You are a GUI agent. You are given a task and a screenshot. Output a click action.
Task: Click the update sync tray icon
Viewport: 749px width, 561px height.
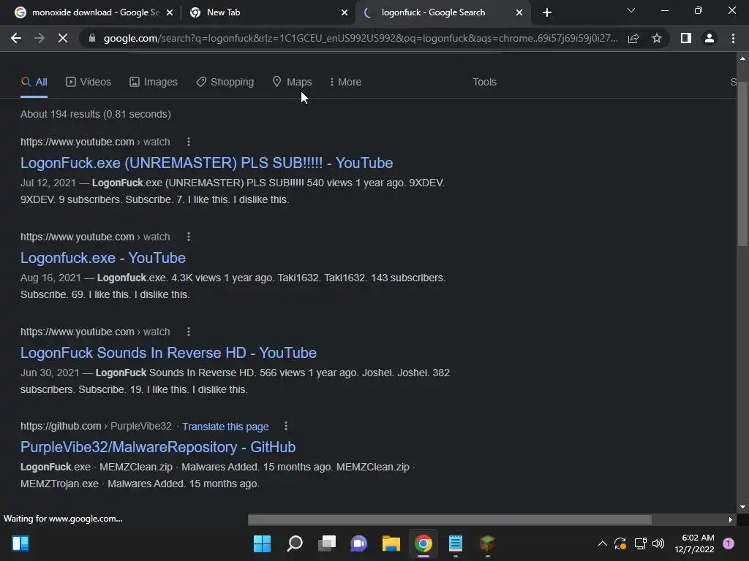620,543
